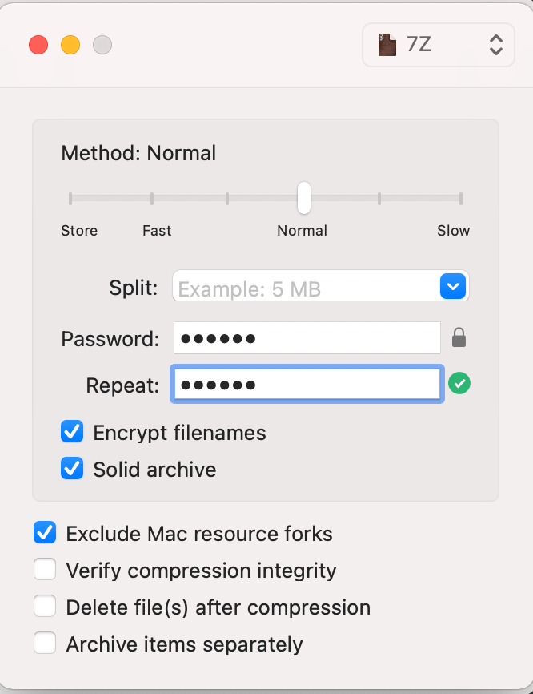Click the padlock icon beside Password field

[x=459, y=337]
